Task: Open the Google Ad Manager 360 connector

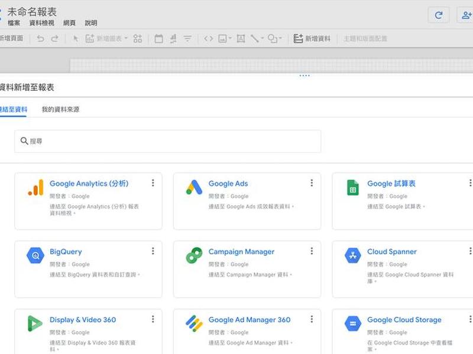Action: click(250, 320)
